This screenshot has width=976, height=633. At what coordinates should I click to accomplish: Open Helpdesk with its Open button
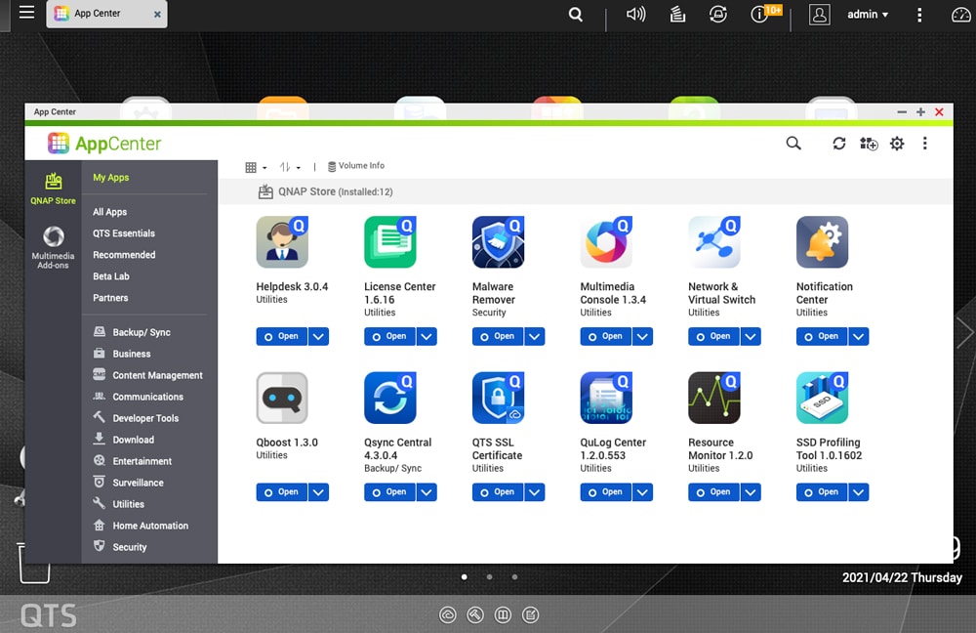coord(281,336)
